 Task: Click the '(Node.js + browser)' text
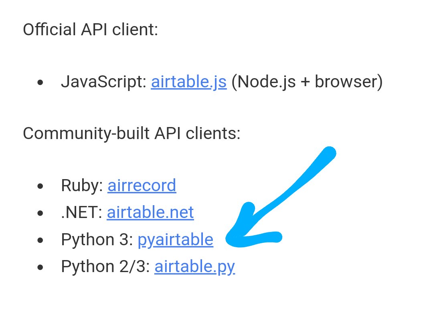point(307,82)
